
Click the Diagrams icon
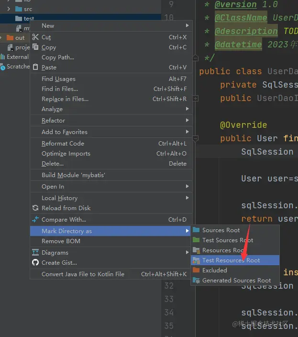click(35, 253)
